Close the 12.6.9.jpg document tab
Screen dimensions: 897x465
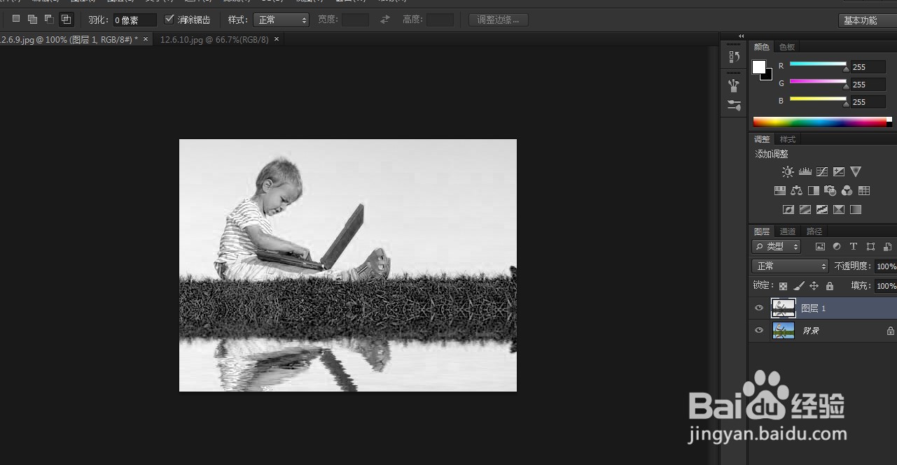146,39
